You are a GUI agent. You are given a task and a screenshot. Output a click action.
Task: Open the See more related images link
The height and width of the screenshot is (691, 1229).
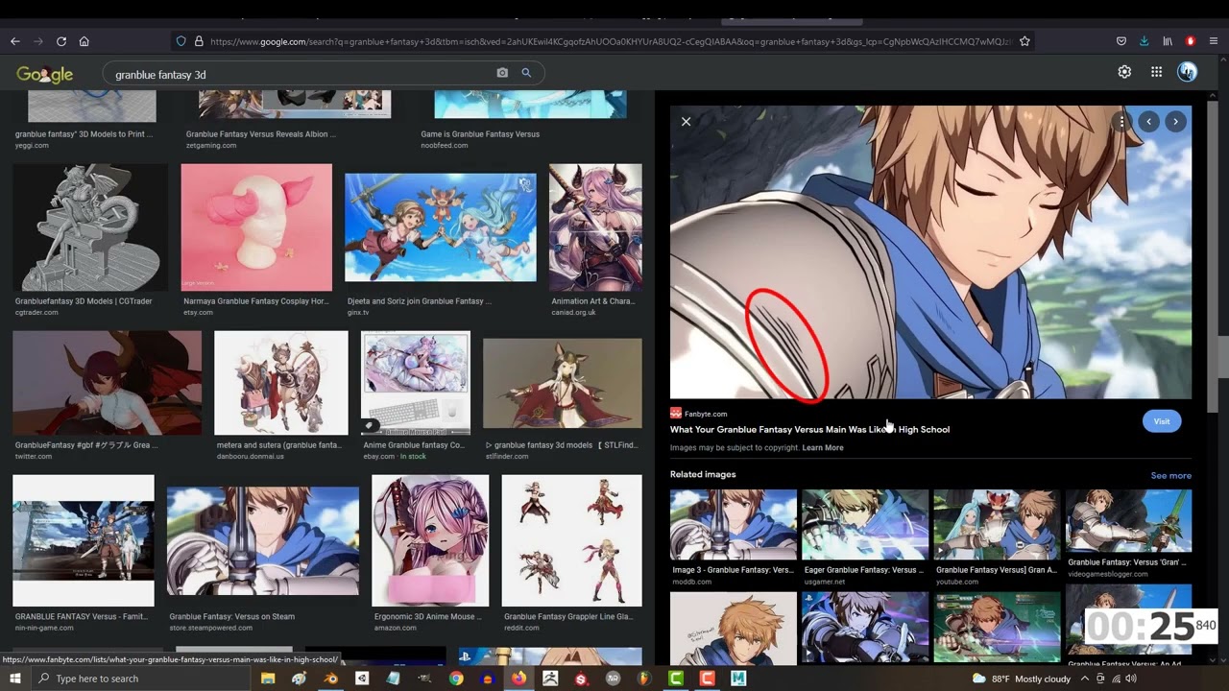1170,475
